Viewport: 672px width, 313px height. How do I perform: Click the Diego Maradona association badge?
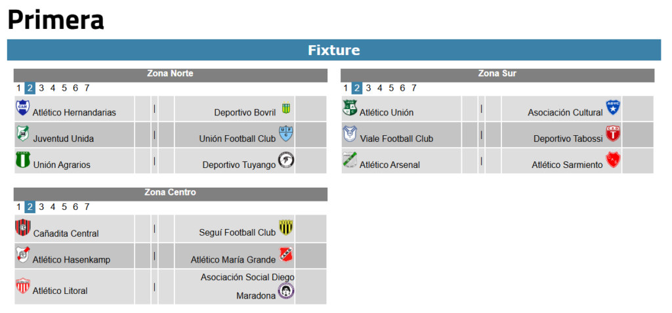pyautogui.click(x=286, y=291)
